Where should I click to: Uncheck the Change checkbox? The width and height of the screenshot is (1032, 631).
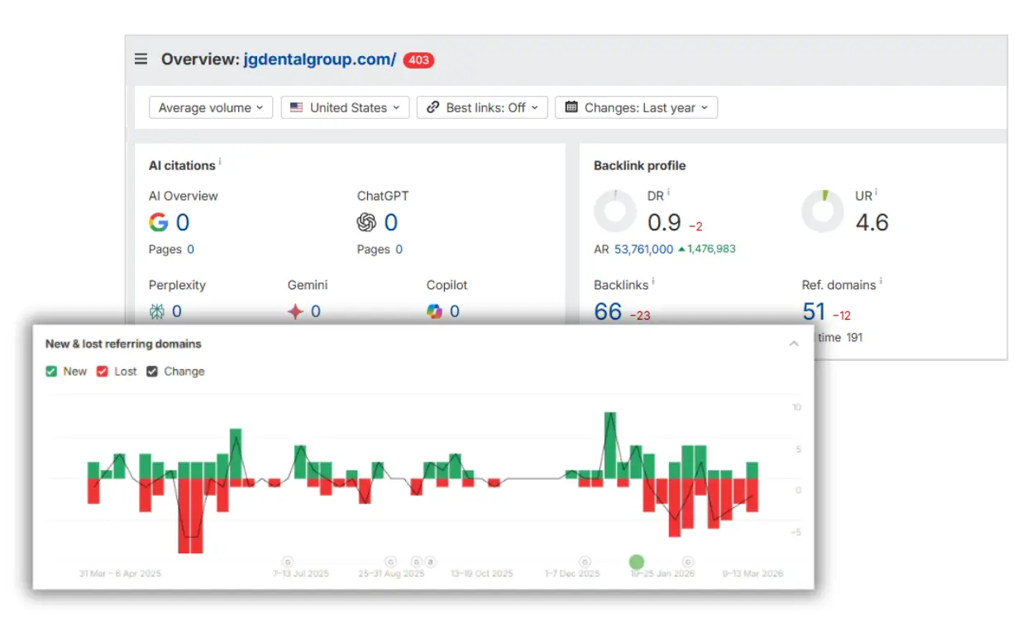(x=152, y=372)
